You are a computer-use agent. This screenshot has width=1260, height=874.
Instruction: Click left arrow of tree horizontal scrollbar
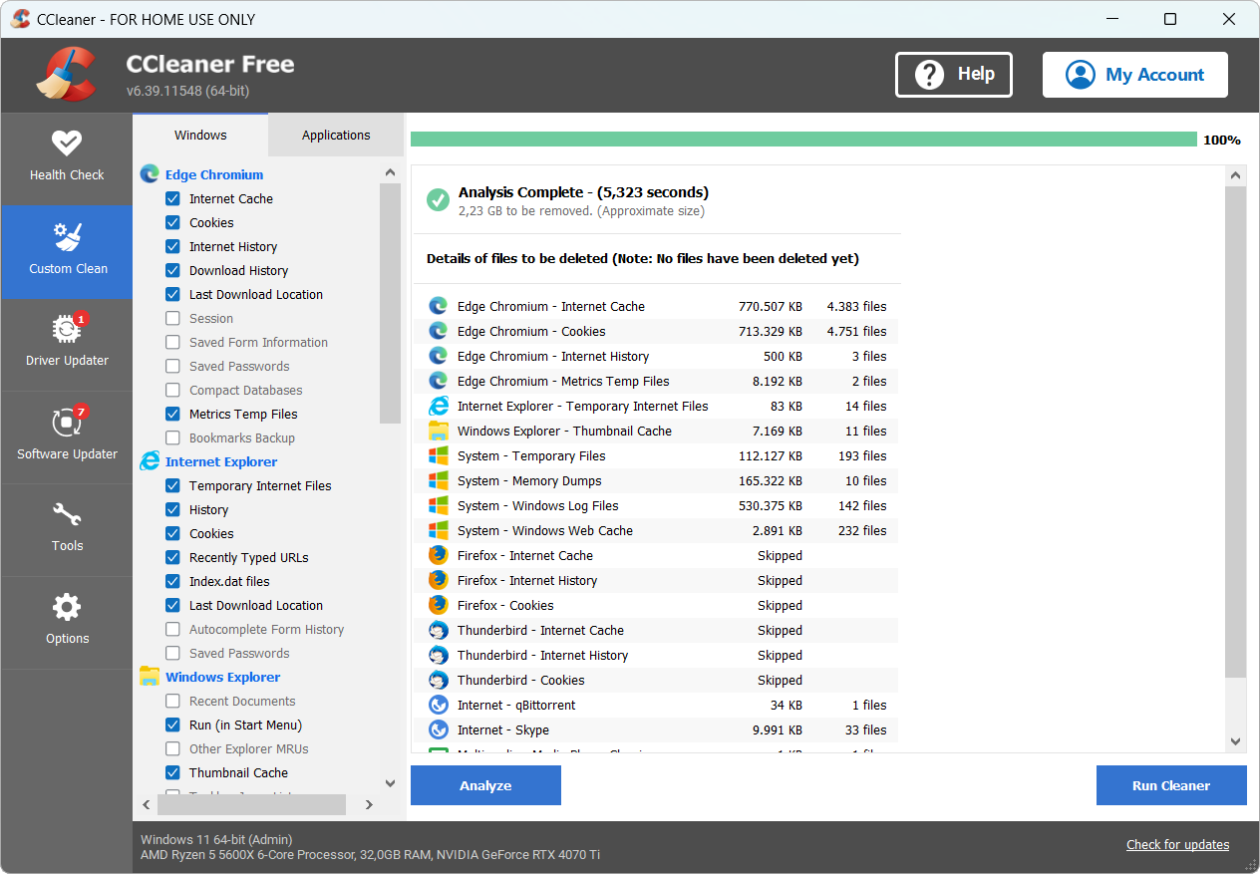click(x=147, y=804)
